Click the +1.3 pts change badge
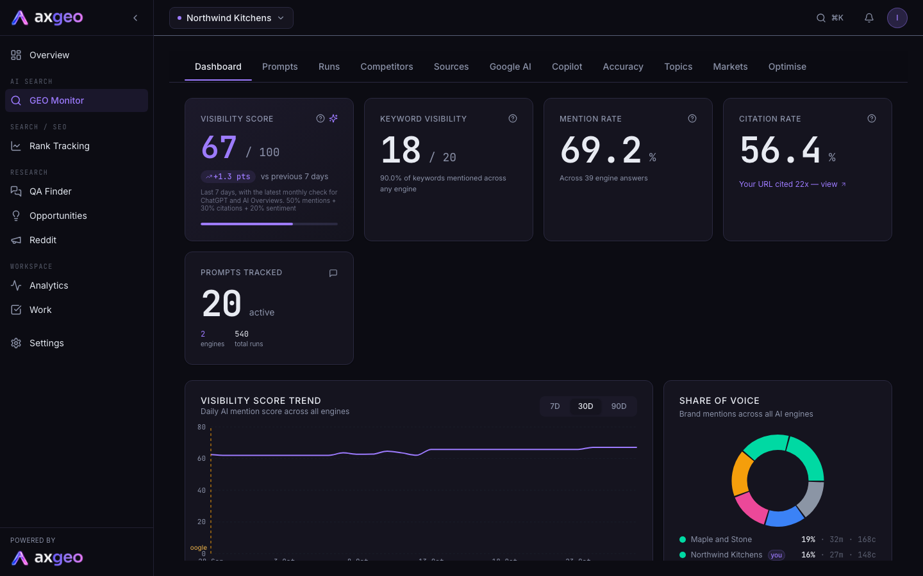This screenshot has height=576, width=923. (x=228, y=177)
